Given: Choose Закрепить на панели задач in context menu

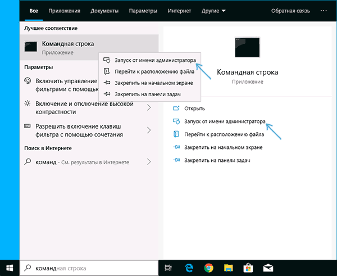Looking at the screenshot, I should click(149, 94).
